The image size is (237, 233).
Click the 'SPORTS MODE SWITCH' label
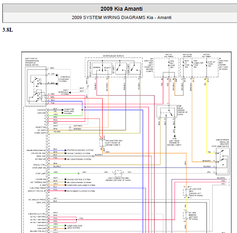coord(113,56)
